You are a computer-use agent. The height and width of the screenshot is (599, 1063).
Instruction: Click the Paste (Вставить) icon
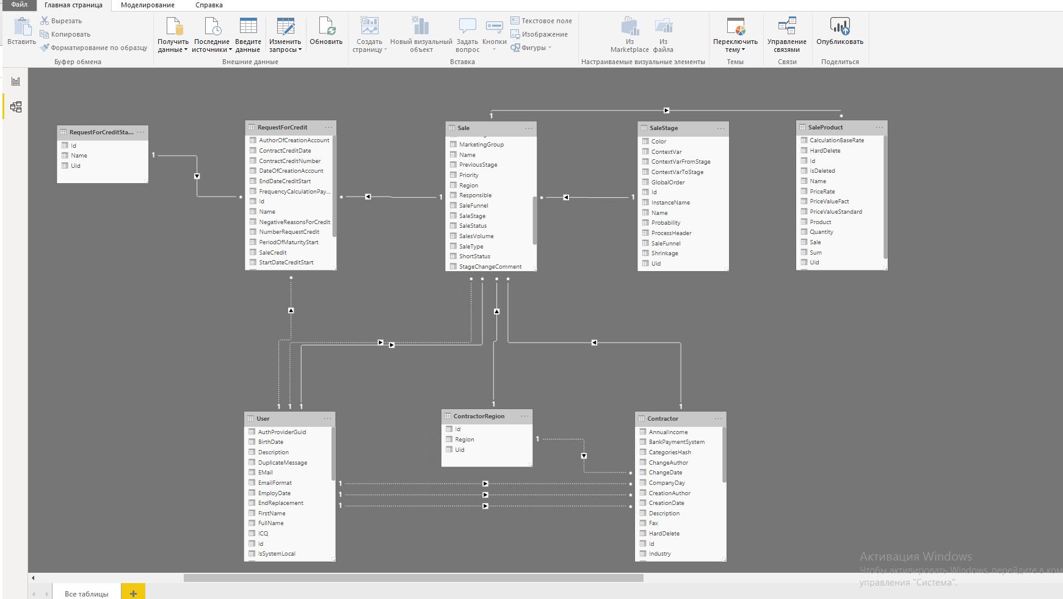click(22, 26)
